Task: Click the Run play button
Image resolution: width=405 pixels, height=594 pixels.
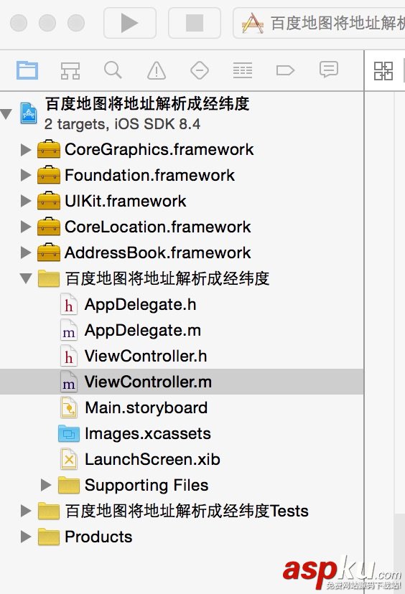Action: pyautogui.click(x=130, y=23)
